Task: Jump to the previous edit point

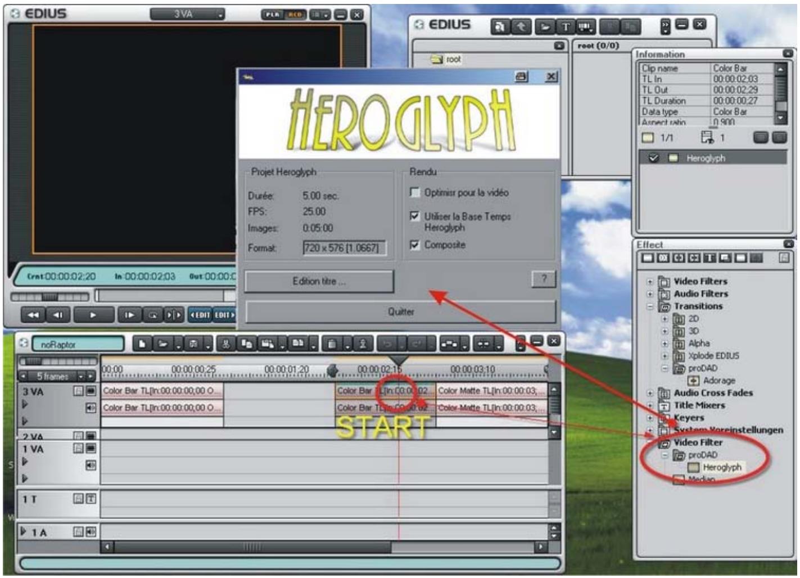Action: tap(200, 315)
